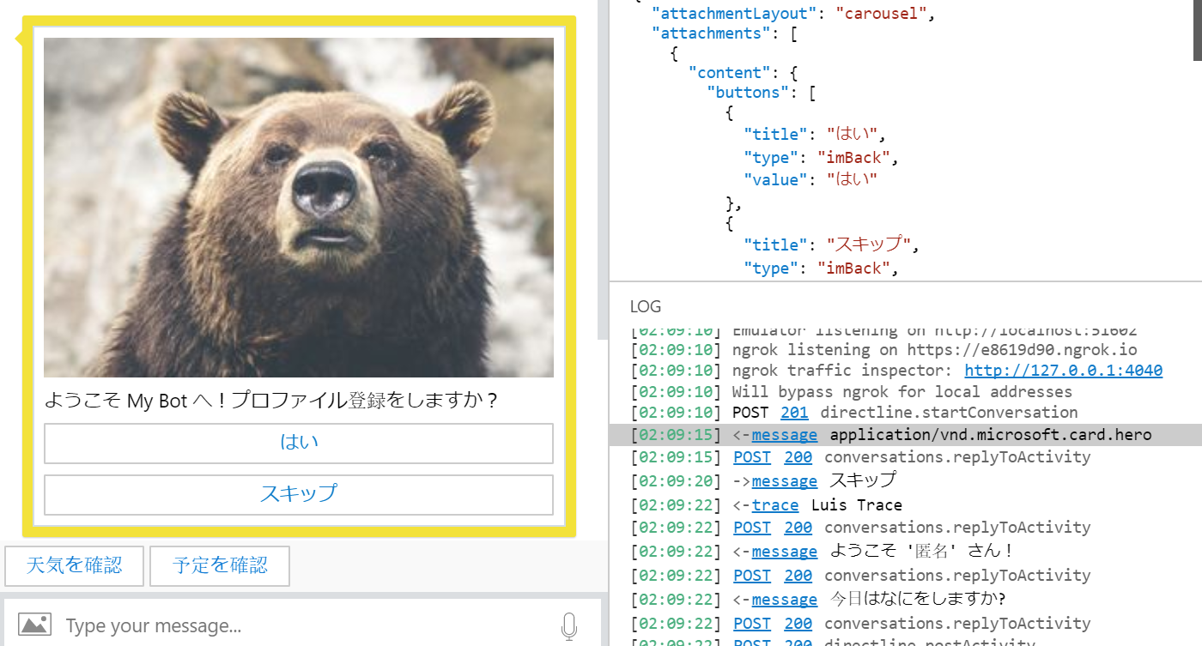Image resolution: width=1202 pixels, height=646 pixels.
Task: Select the 予定を確認 suggested action
Action: [219, 565]
